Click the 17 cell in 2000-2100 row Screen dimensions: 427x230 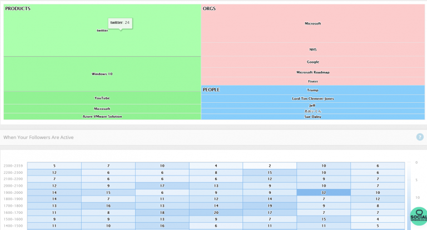pyautogui.click(x=162, y=186)
